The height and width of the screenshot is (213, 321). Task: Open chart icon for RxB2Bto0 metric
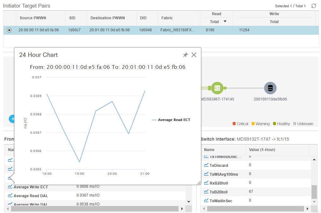click(206, 183)
